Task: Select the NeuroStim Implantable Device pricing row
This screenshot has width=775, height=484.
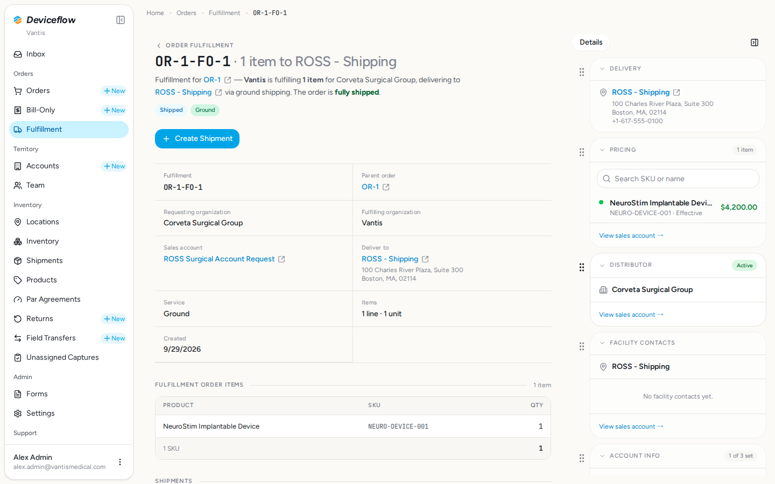Action: (678, 208)
